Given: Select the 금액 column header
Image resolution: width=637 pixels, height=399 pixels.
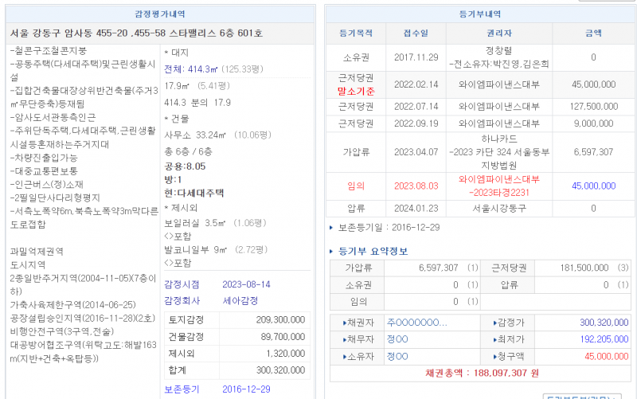Looking at the screenshot, I should pyautogui.click(x=593, y=33).
